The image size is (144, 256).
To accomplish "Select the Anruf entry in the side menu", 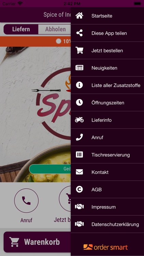I will tap(107, 137).
